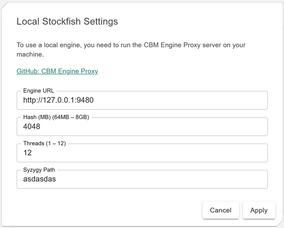Viewport: 284px width, 228px height.
Task: Focus the Engine URL input field
Action: click(142, 100)
